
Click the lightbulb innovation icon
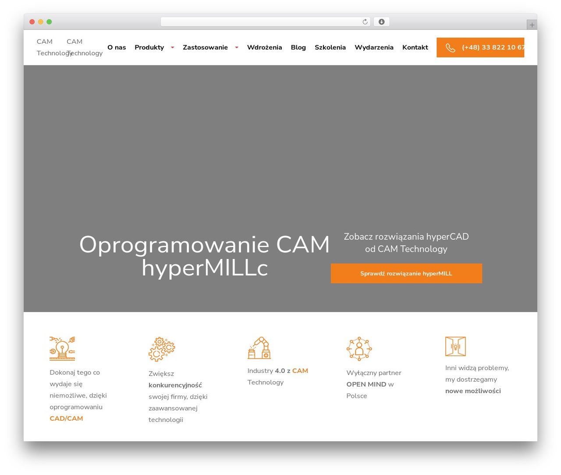pos(62,348)
